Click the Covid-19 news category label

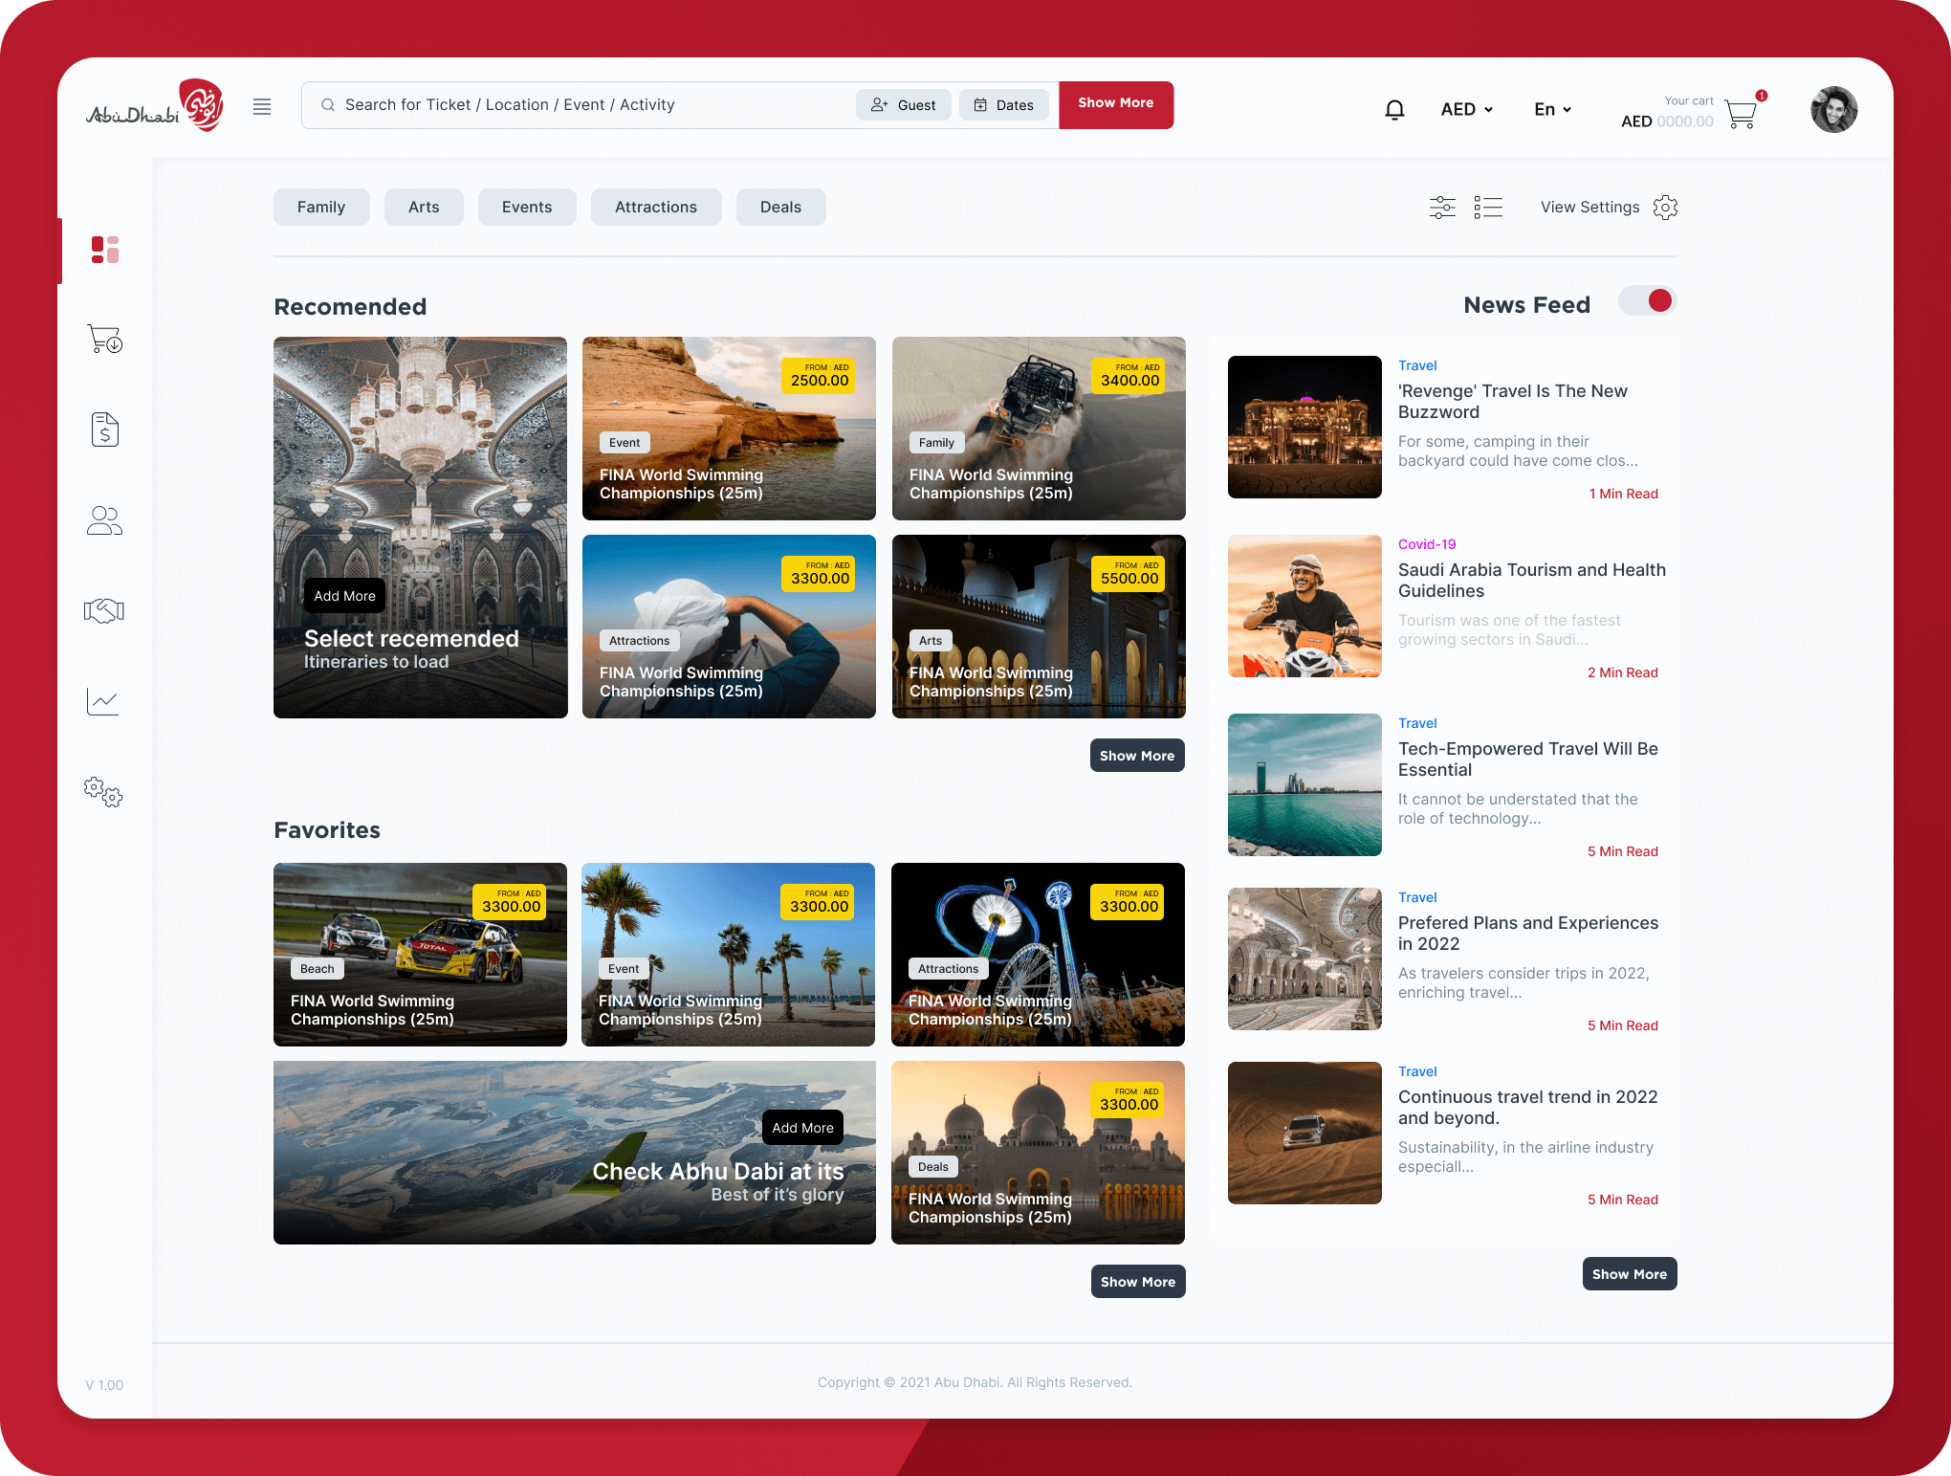tap(1427, 544)
